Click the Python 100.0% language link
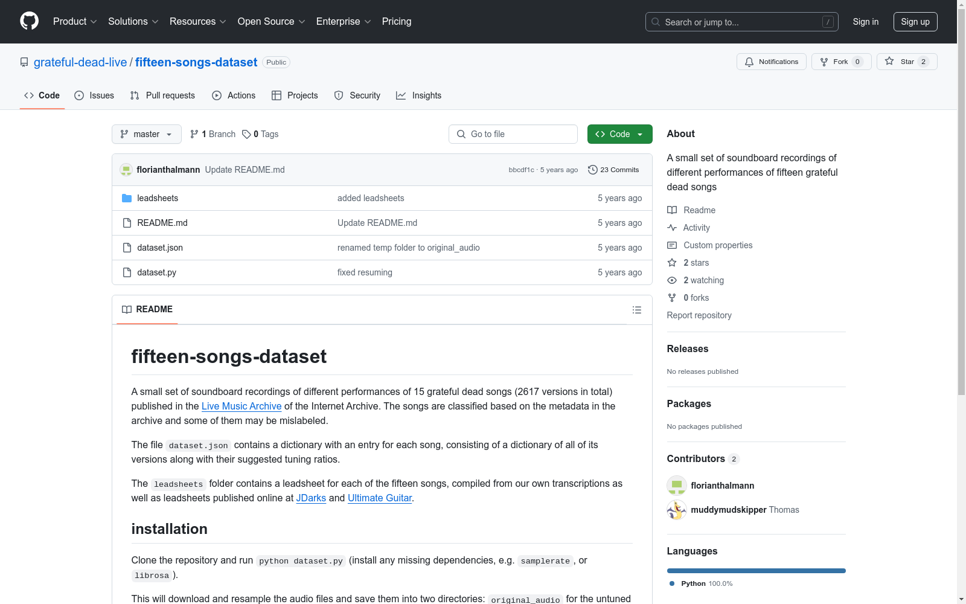This screenshot has width=966, height=604. 701,583
